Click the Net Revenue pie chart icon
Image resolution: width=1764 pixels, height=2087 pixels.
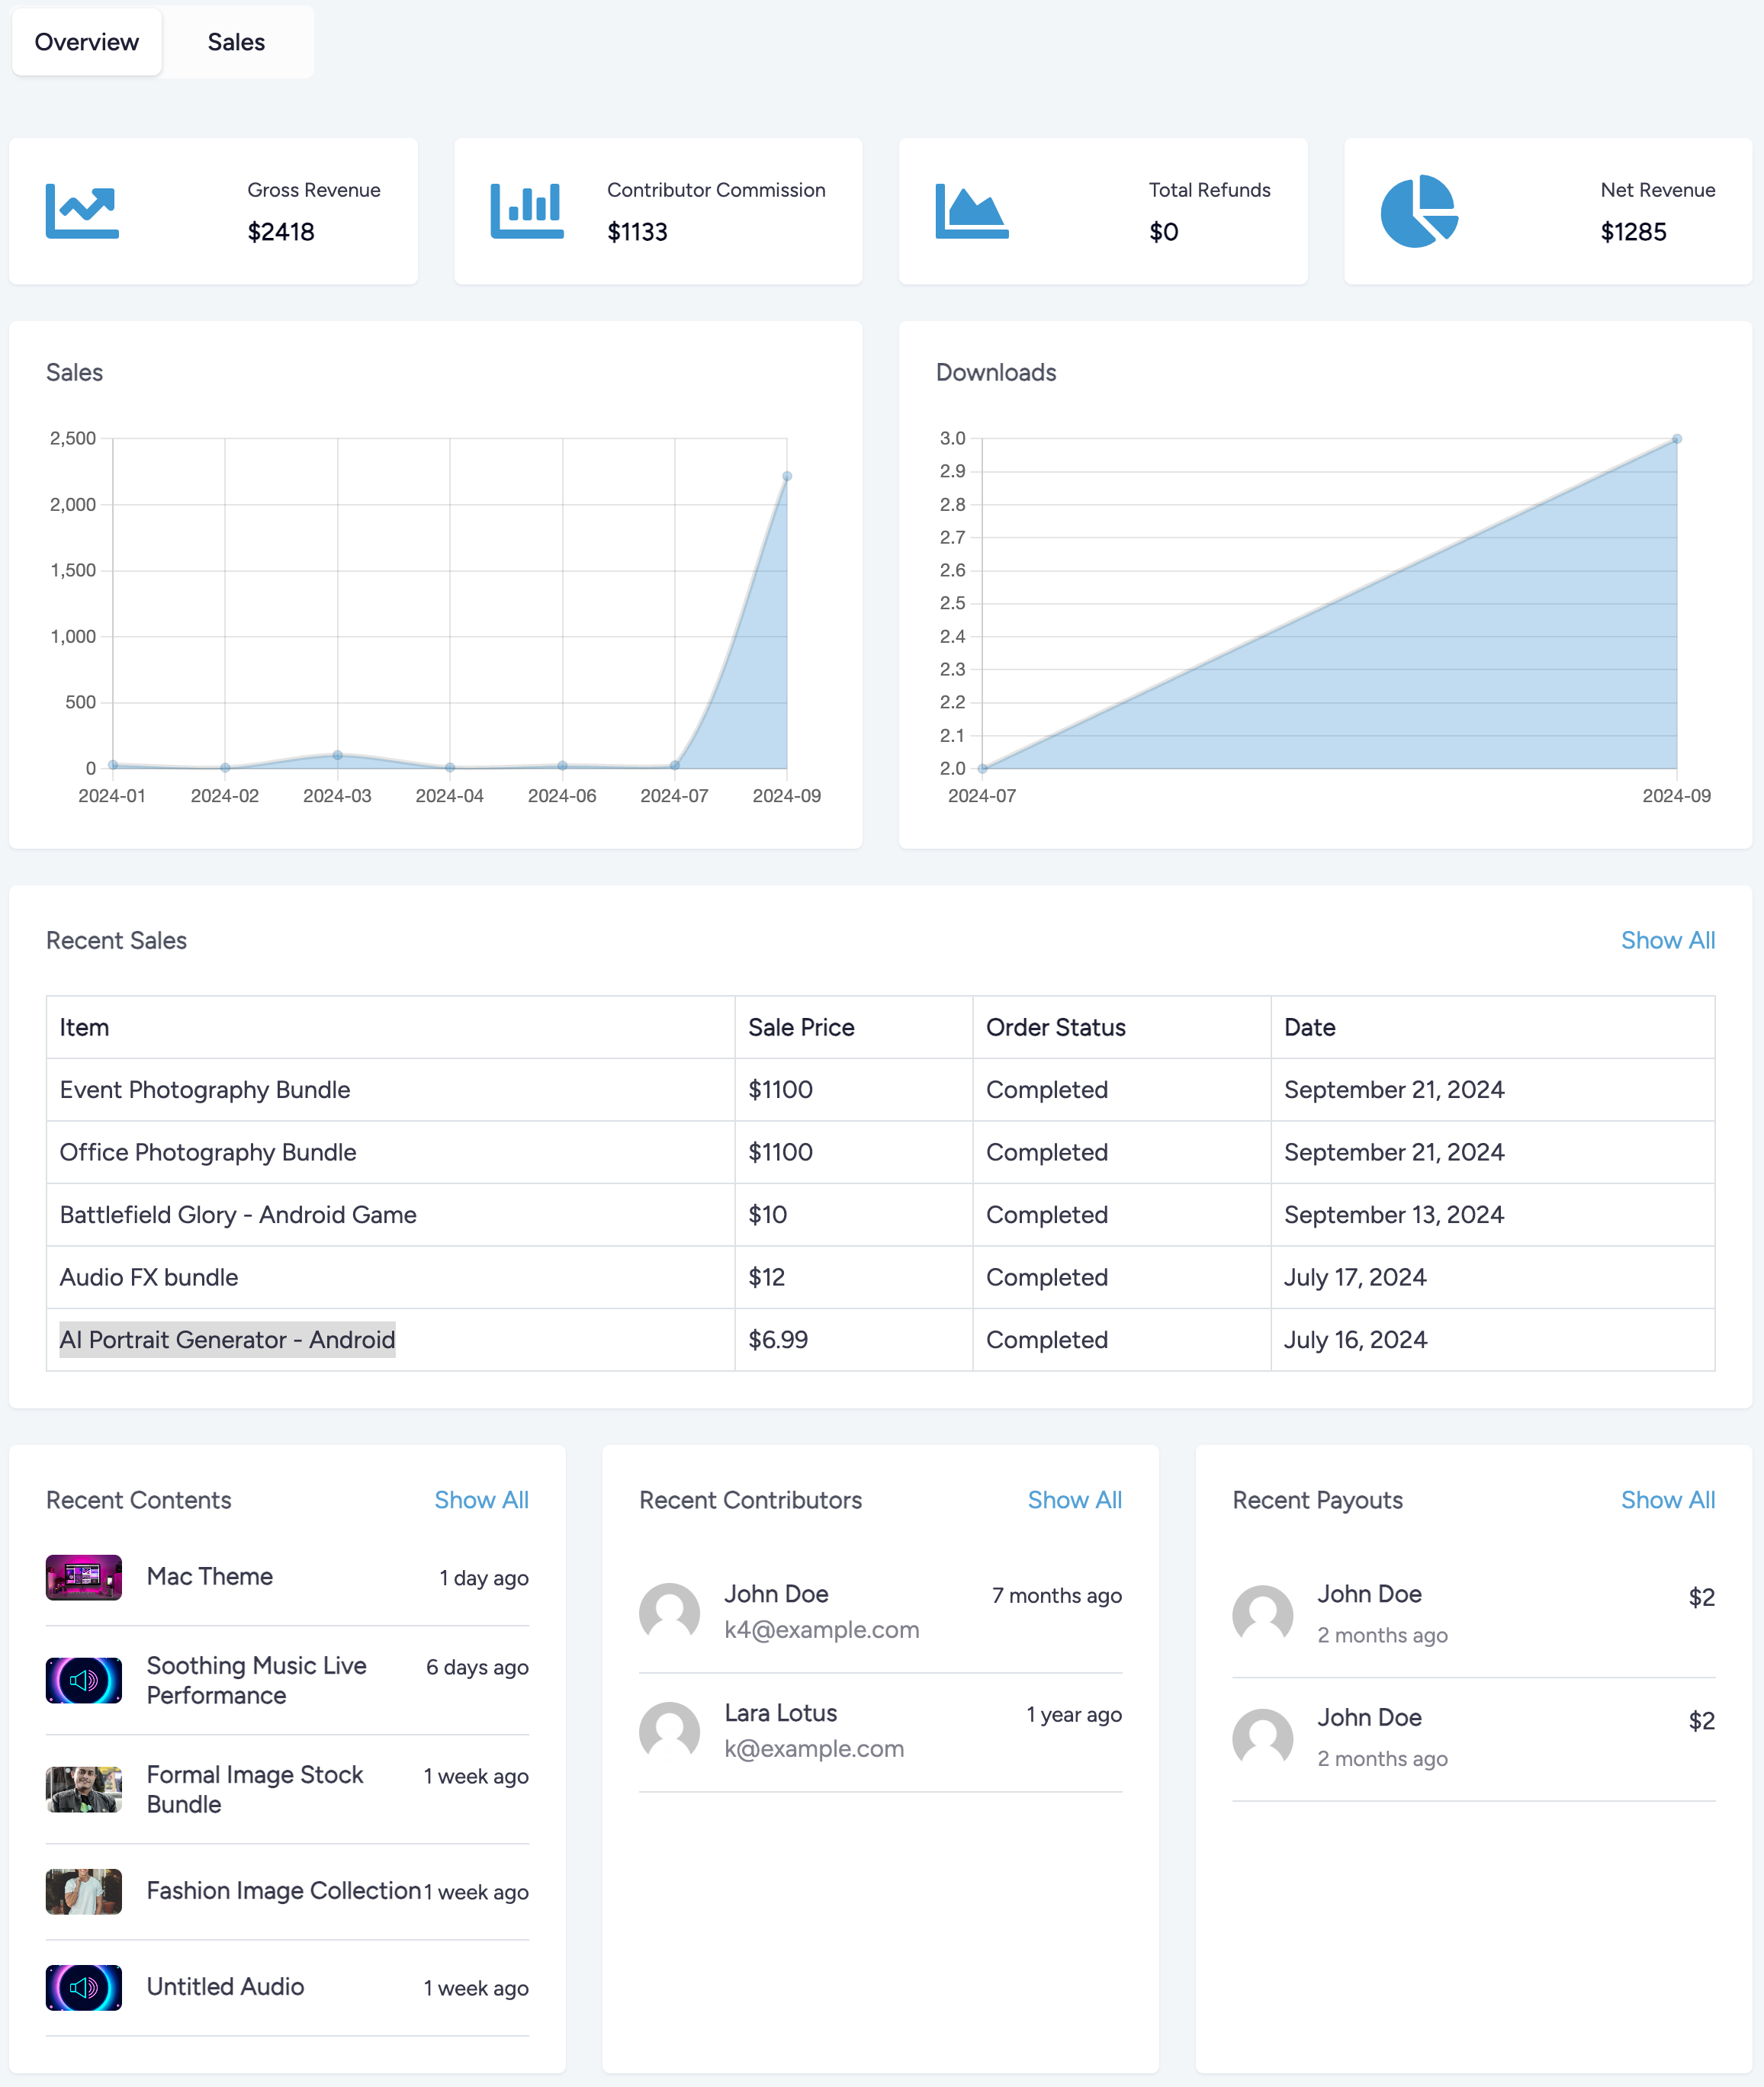click(x=1418, y=212)
